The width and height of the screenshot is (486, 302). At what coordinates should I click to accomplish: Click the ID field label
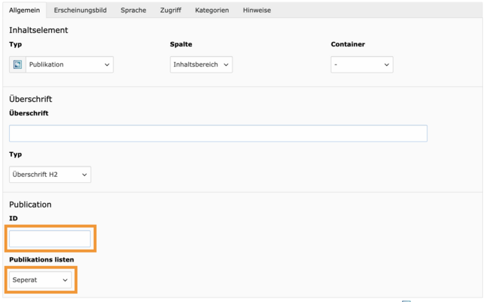(x=13, y=218)
